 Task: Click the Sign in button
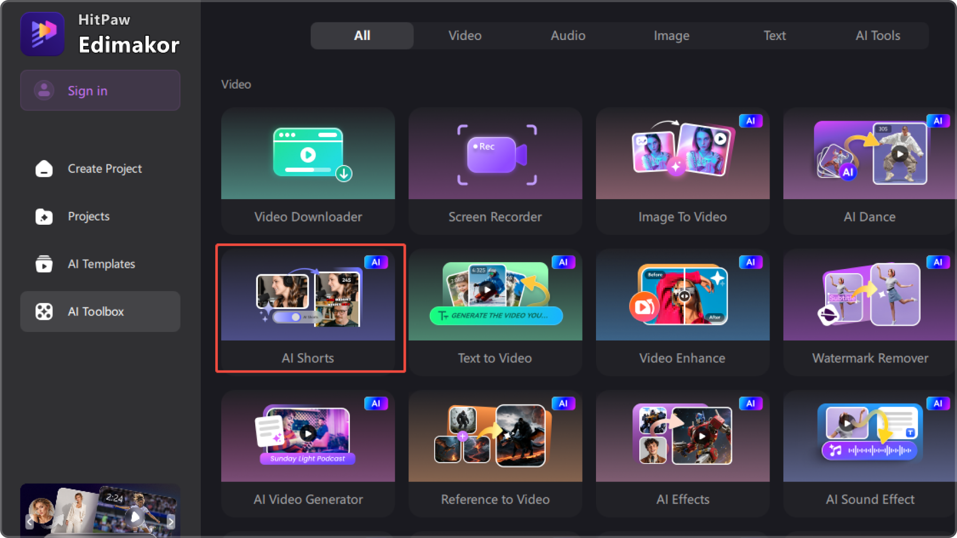[x=100, y=90]
